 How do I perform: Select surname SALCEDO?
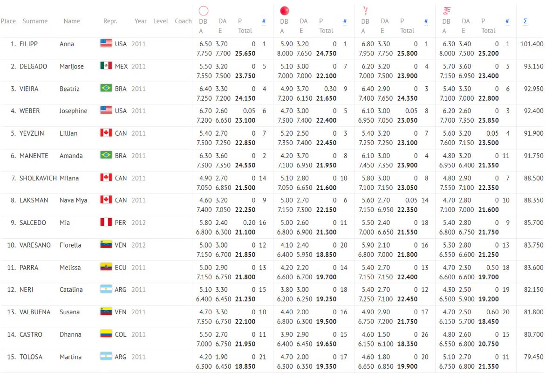33,222
